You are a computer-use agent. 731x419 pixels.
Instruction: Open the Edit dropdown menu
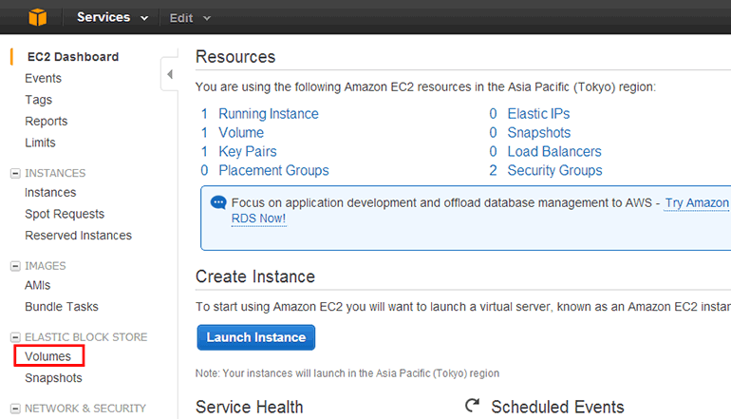pyautogui.click(x=190, y=17)
